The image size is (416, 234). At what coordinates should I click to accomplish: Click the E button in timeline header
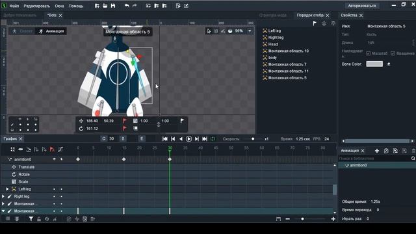click(142, 138)
